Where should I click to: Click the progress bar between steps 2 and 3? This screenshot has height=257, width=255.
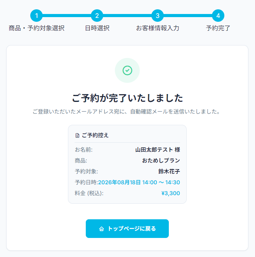pos(127,16)
